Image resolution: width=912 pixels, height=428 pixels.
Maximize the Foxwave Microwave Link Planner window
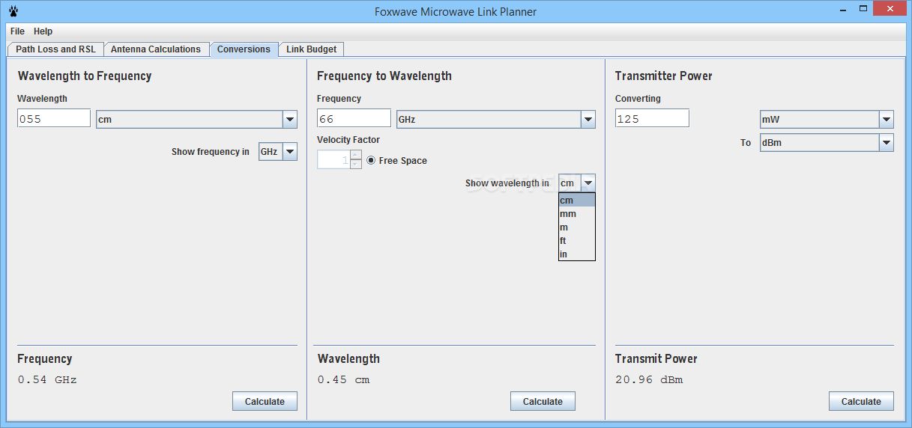tap(865, 9)
